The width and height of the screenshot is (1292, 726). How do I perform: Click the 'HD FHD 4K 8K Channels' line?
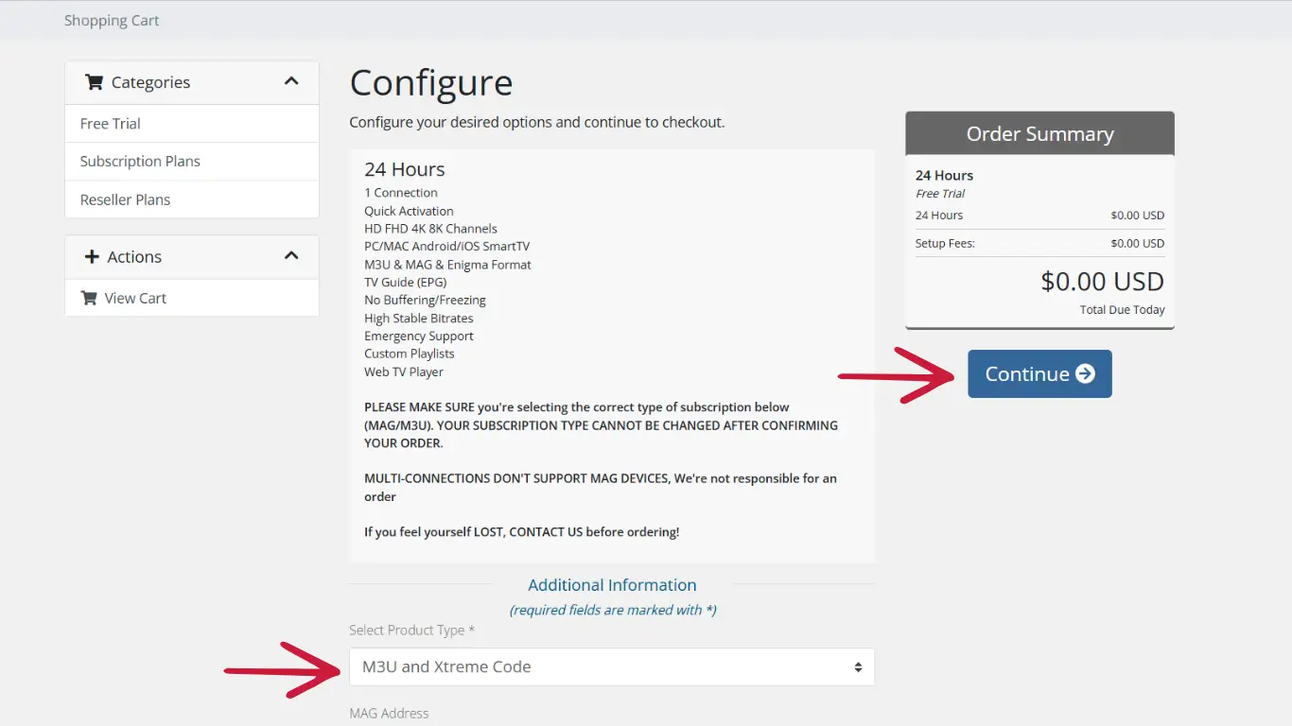(x=430, y=228)
